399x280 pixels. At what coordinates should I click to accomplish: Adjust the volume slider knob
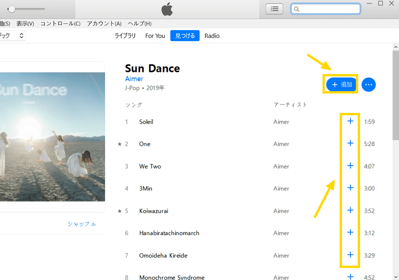[12, 9]
